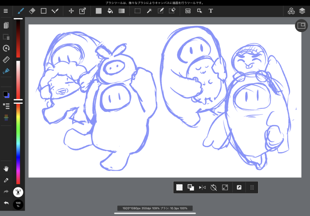Open the selection menu in sidebar

tap(6, 37)
